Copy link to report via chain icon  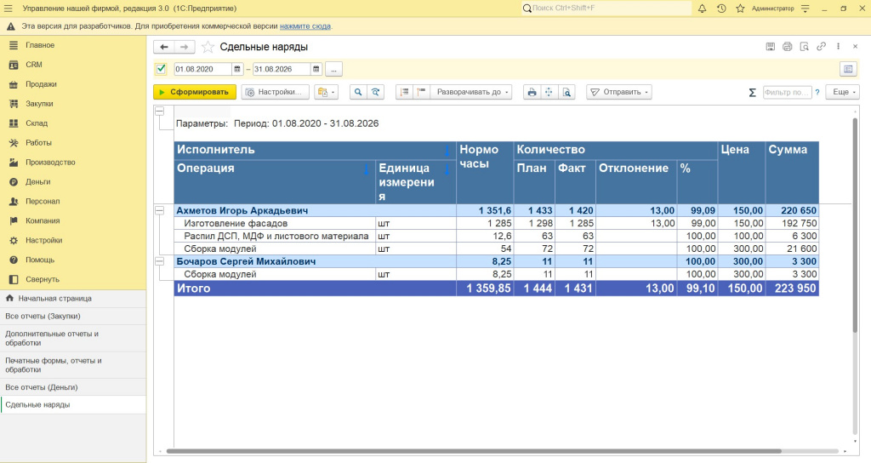[821, 47]
